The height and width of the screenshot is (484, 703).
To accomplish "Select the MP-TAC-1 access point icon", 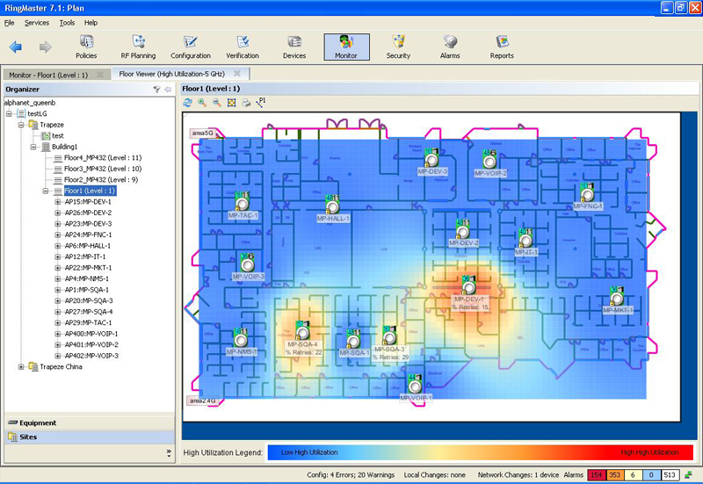I will coord(243,202).
